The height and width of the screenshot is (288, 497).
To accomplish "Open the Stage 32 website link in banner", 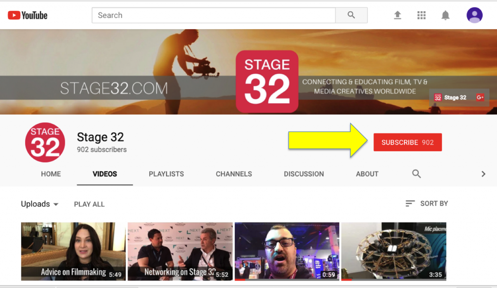I will [x=450, y=97].
